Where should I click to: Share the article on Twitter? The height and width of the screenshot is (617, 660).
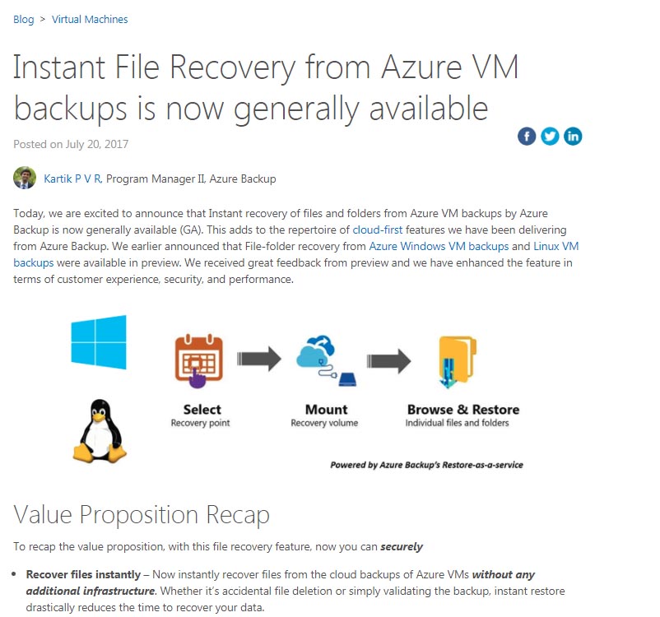550,136
